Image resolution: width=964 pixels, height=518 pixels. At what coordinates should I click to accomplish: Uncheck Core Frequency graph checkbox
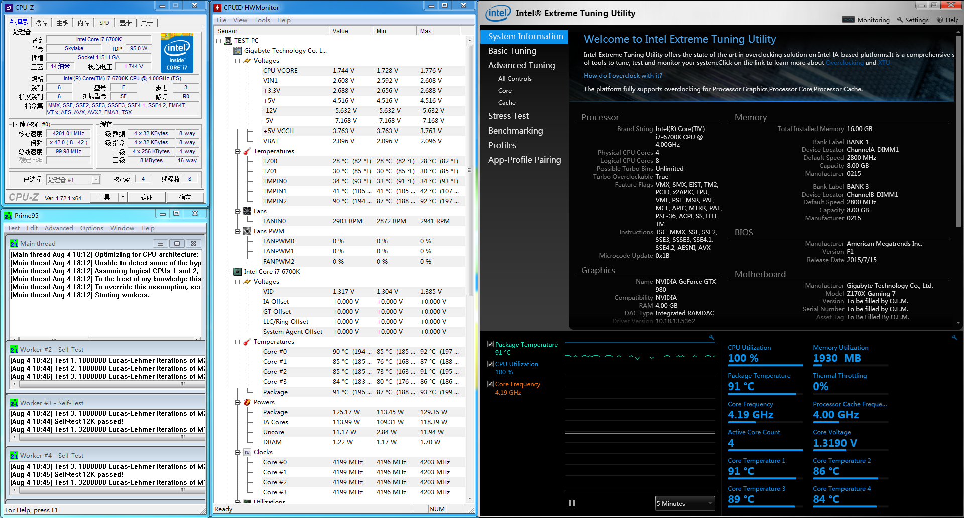(x=490, y=384)
